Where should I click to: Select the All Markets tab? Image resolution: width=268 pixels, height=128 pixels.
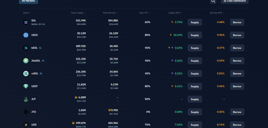28,1
